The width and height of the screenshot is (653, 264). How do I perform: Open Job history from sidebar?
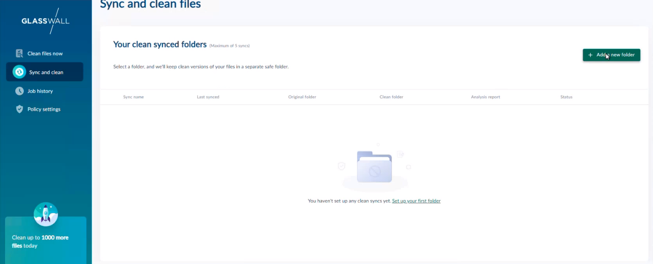[40, 91]
